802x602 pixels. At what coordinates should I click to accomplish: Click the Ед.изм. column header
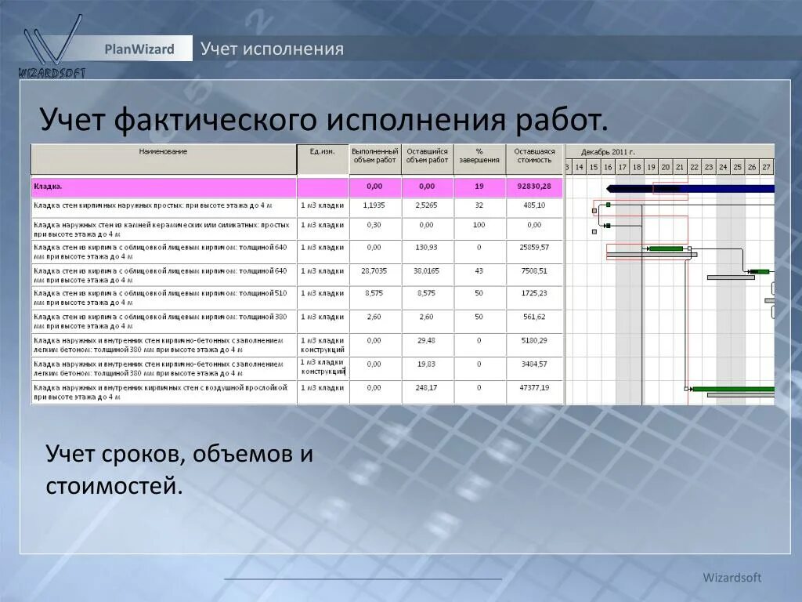tap(323, 159)
